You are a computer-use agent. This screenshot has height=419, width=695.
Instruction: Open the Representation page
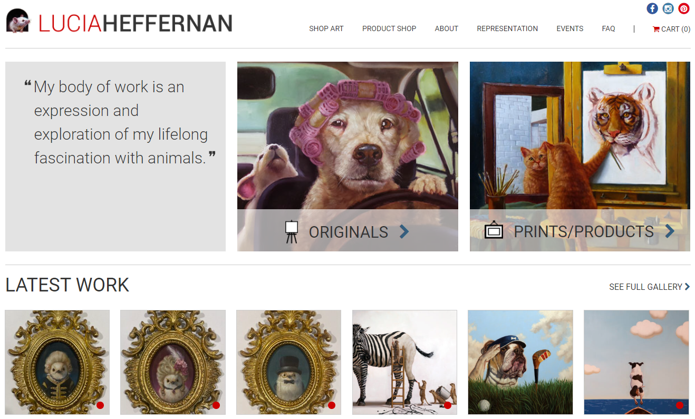click(507, 29)
